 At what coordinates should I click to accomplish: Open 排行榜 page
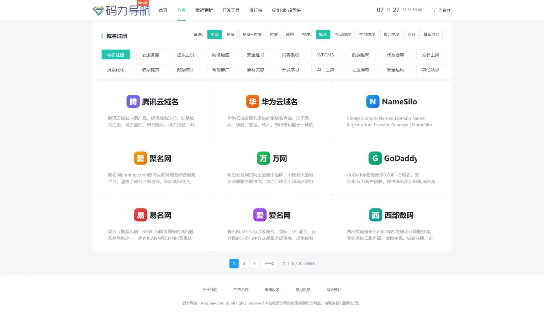(256, 10)
